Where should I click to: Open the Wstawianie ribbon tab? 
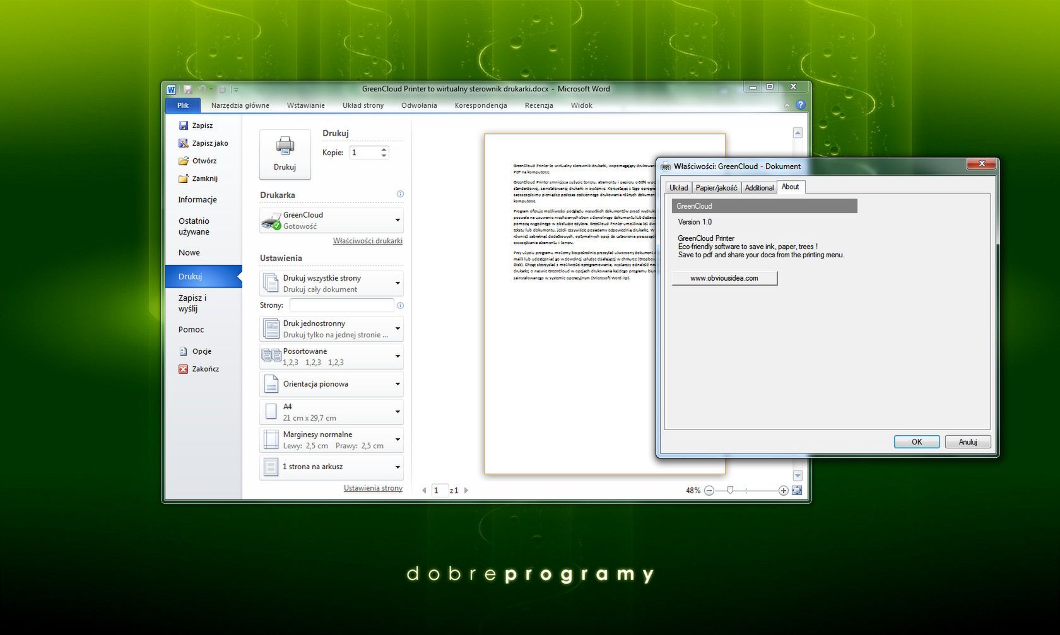click(306, 105)
